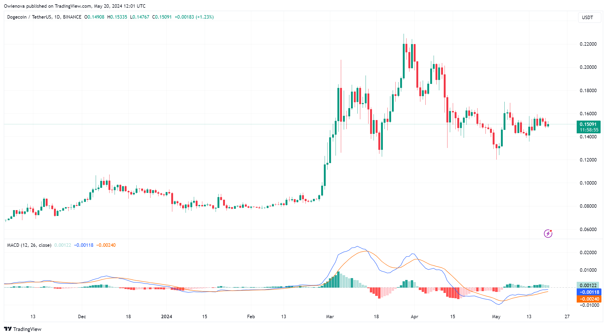Click the L0.14767 low value

pos(140,17)
